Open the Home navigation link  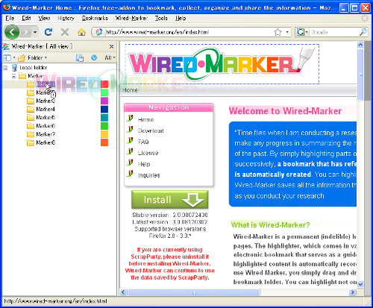coord(145,119)
